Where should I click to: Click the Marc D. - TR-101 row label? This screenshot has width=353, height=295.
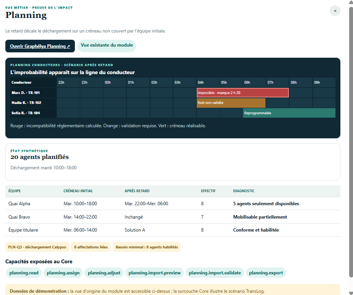[33, 93]
